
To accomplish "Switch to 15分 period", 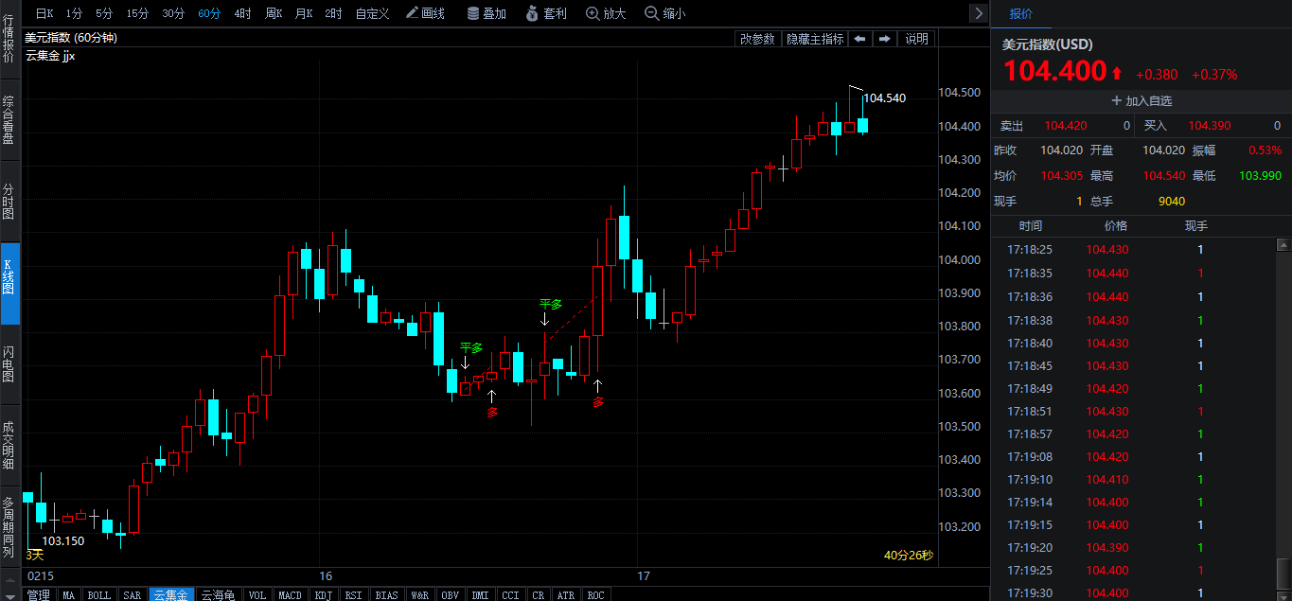I will pyautogui.click(x=137, y=13).
